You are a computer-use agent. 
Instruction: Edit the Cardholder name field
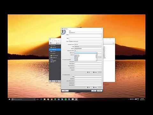(88, 44)
